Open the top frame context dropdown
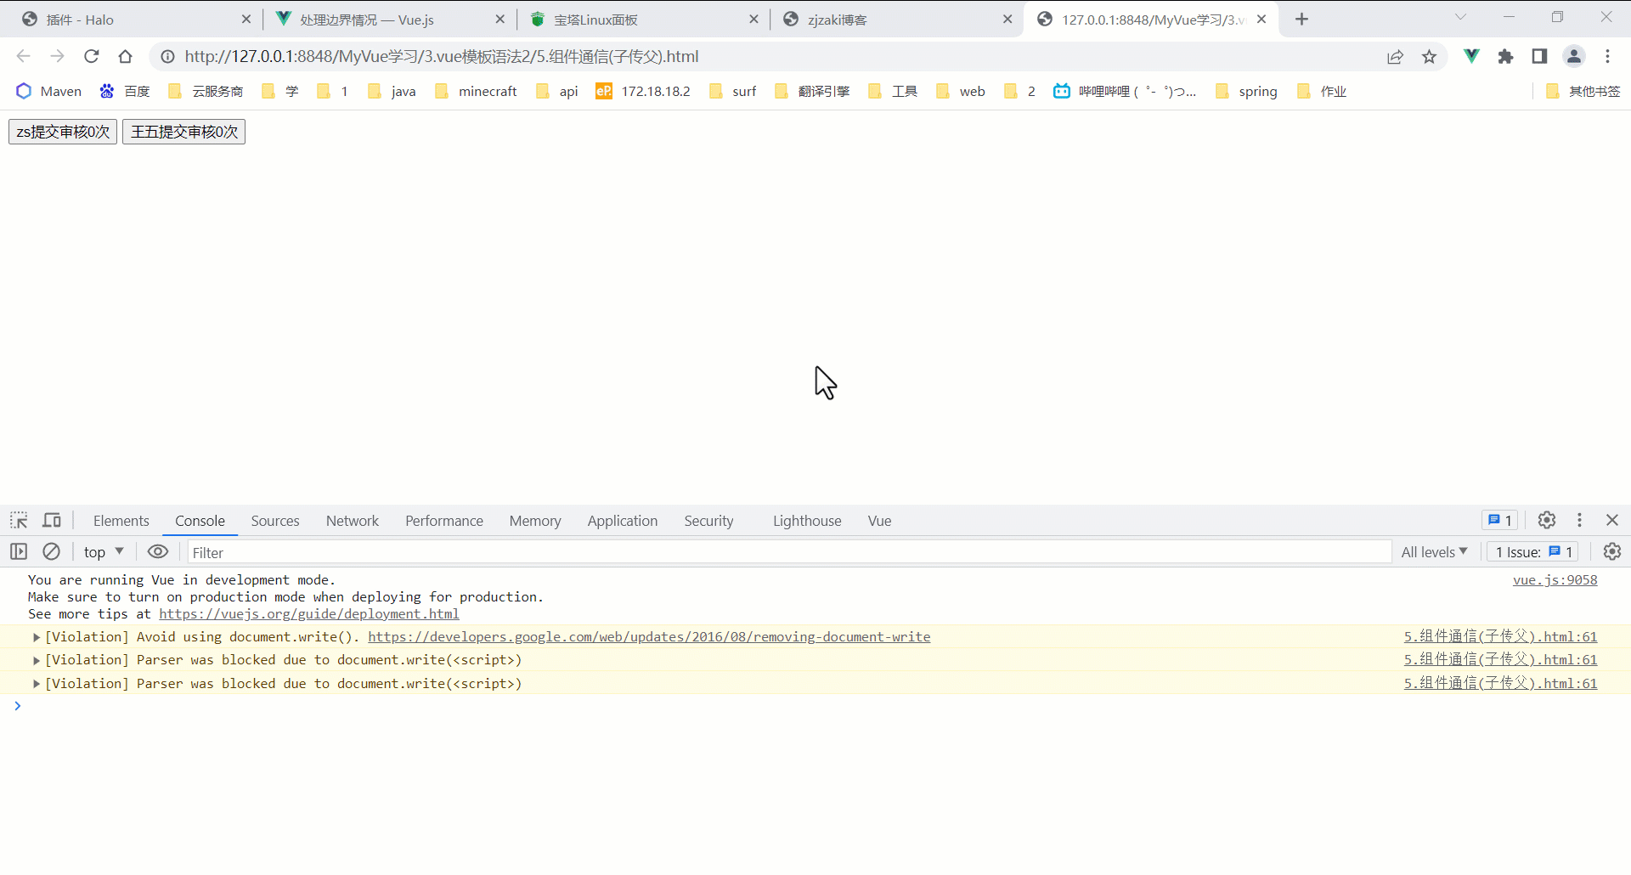The width and height of the screenshot is (1631, 875). tap(102, 551)
